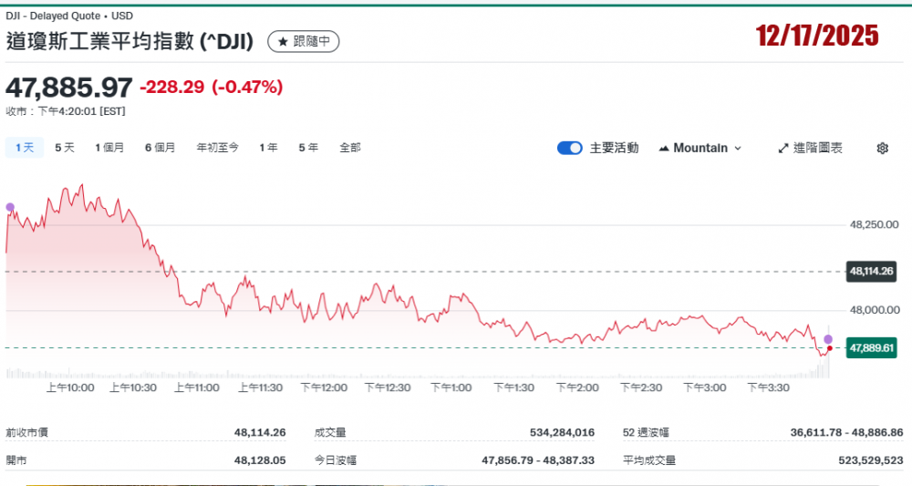Switch to the 5天 range
Screen dimensions: 912x486
[65, 148]
